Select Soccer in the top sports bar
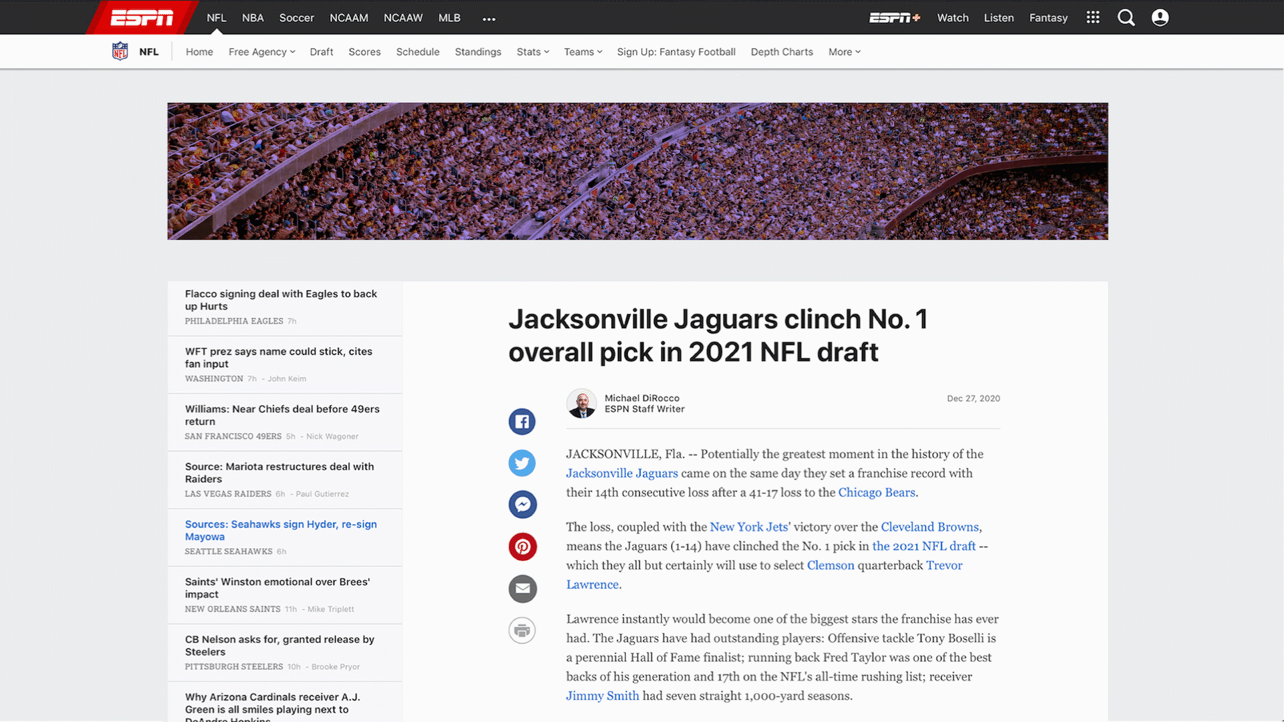 296,18
